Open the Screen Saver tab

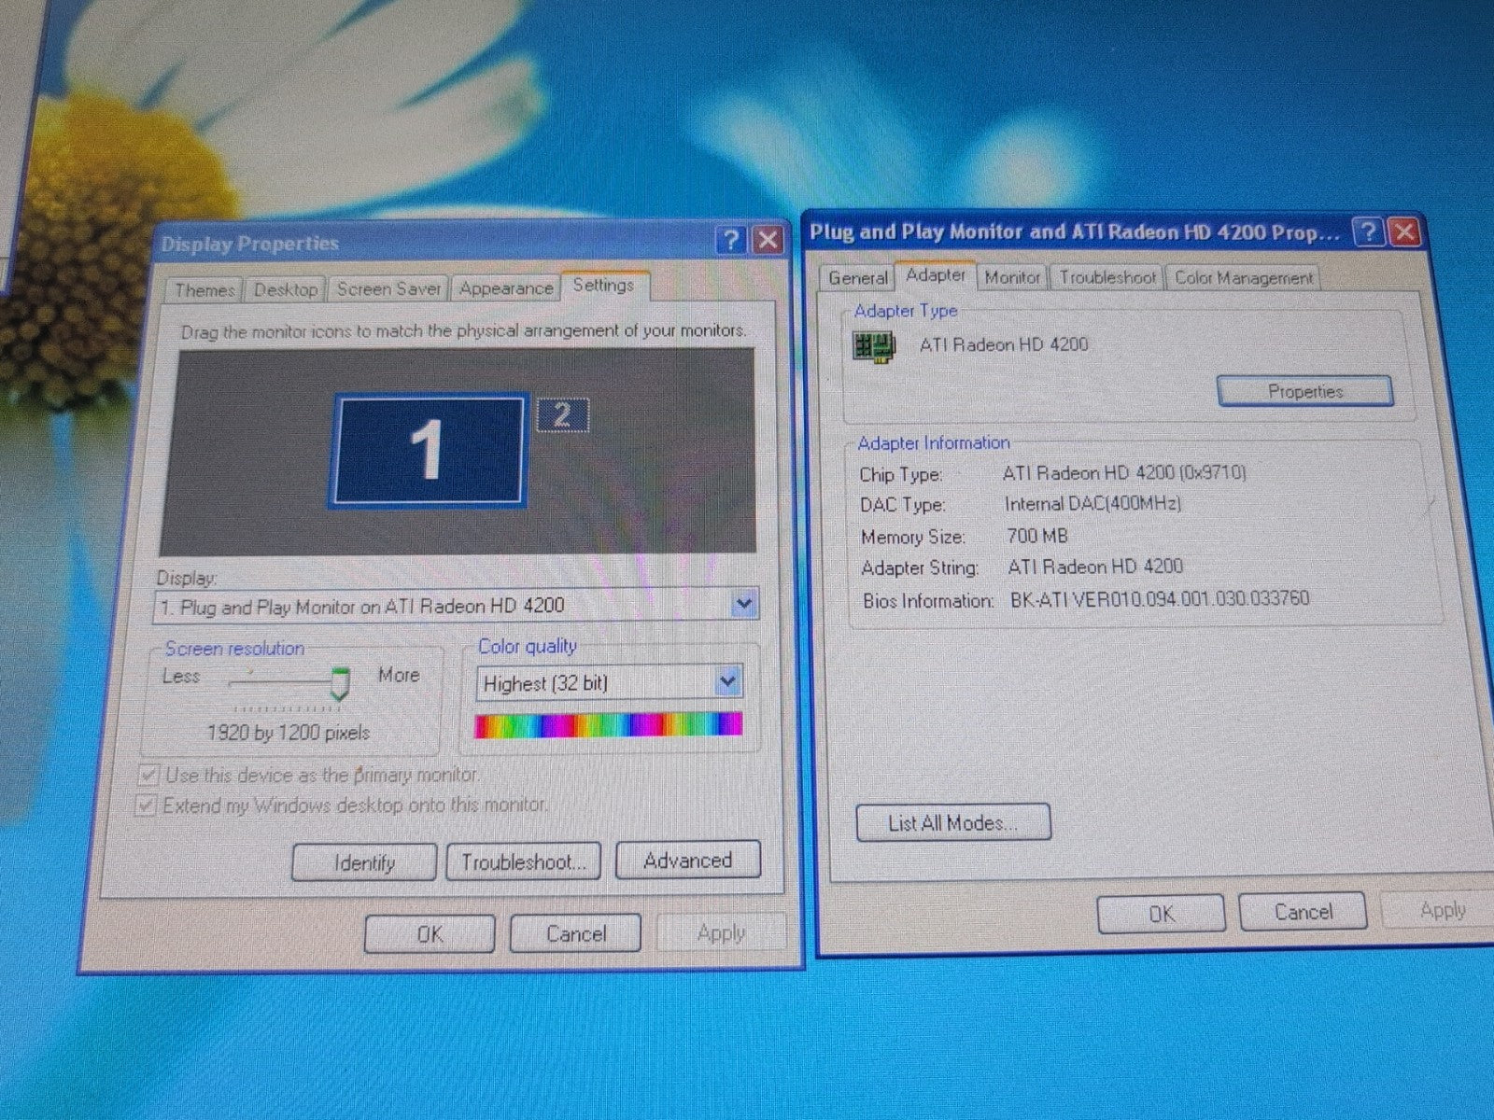pyautogui.click(x=388, y=289)
